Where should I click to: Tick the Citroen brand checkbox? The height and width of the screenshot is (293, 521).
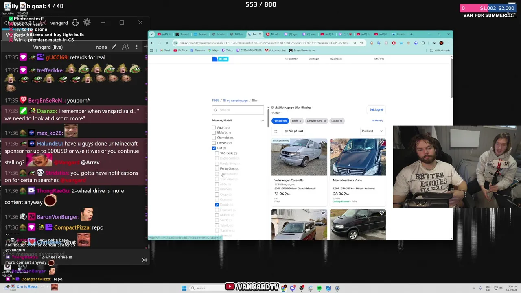(x=214, y=143)
